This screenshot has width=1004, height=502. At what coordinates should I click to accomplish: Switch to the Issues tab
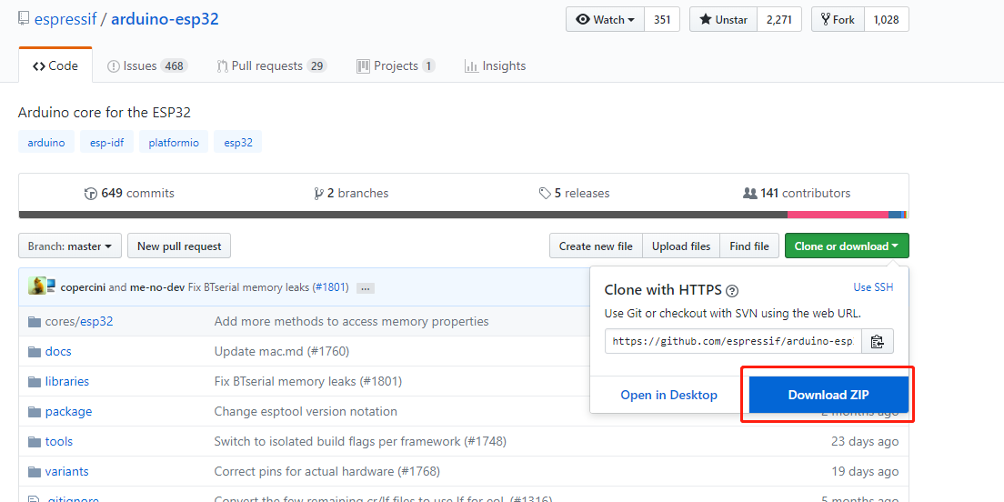pos(147,66)
